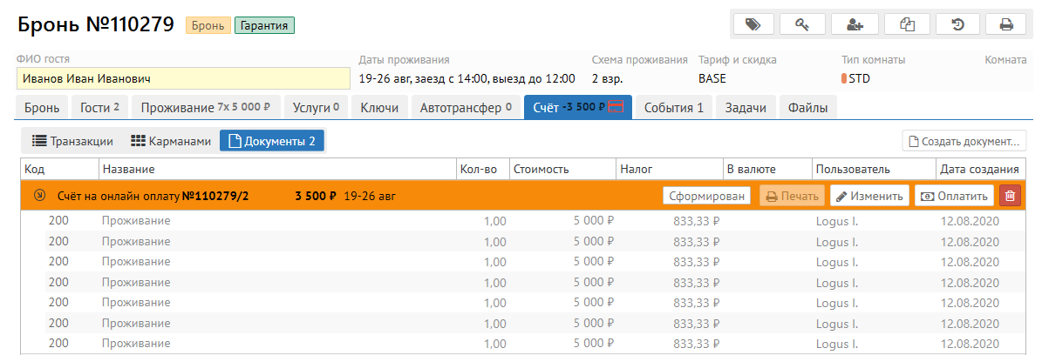Click the Гарантия status badge
The width and height of the screenshot is (1042, 355).
[x=264, y=26]
